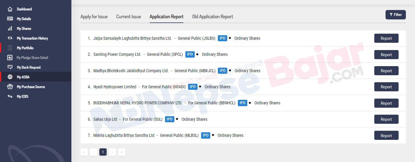
Task: Click the My Portfolio clipboard icon
Action: point(10,48)
